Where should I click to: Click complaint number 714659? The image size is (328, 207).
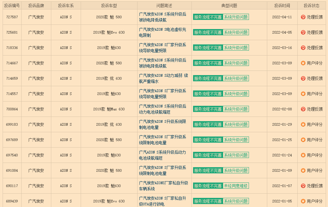12,78
